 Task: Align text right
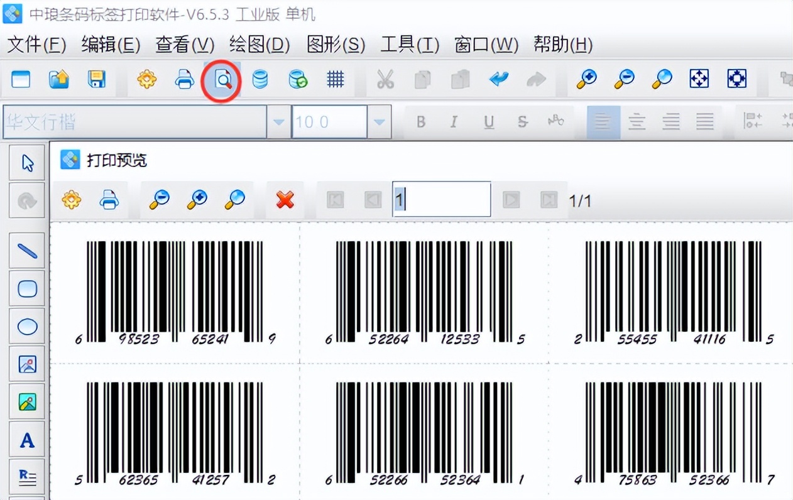[671, 122]
